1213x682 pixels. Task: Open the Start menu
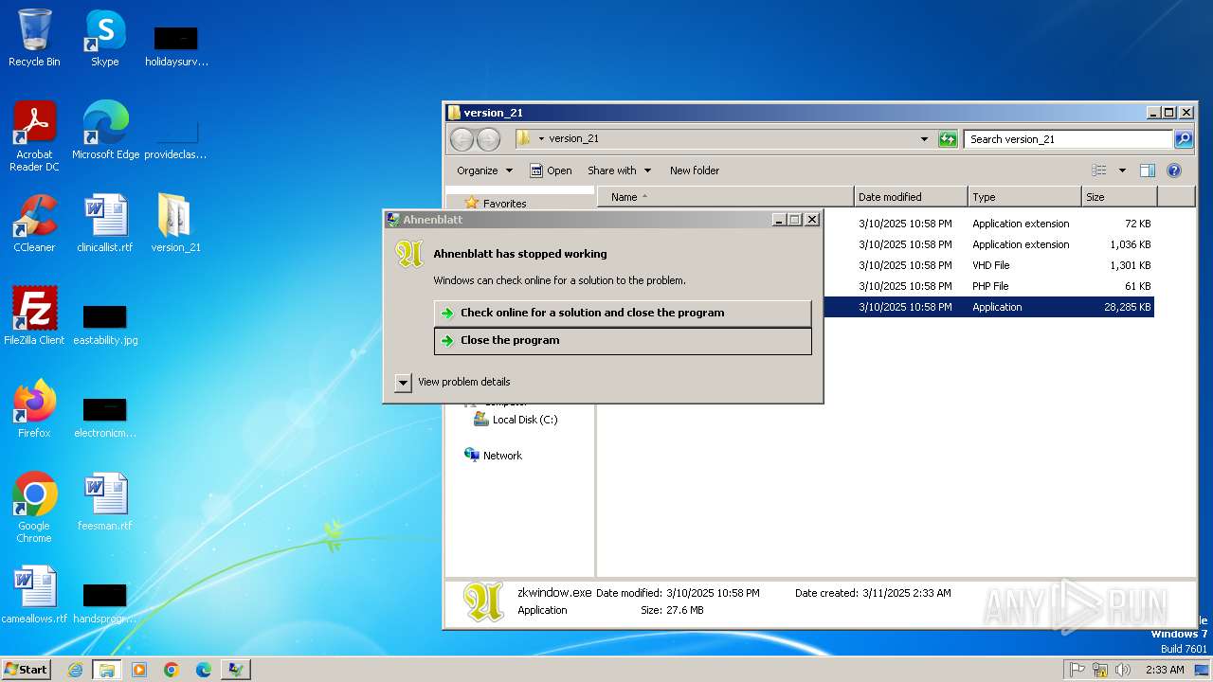point(26,670)
